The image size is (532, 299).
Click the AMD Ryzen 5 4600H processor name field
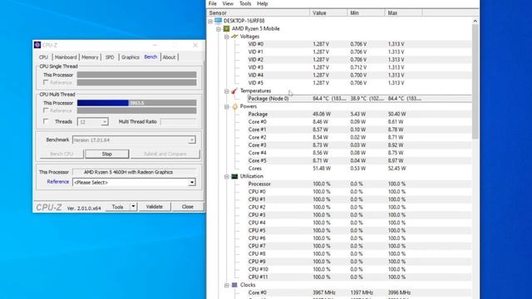(x=135, y=172)
